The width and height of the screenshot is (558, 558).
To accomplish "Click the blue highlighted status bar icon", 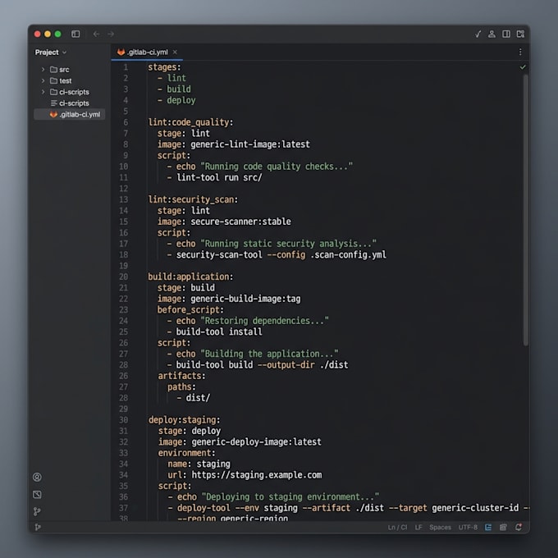I will click(x=488, y=527).
